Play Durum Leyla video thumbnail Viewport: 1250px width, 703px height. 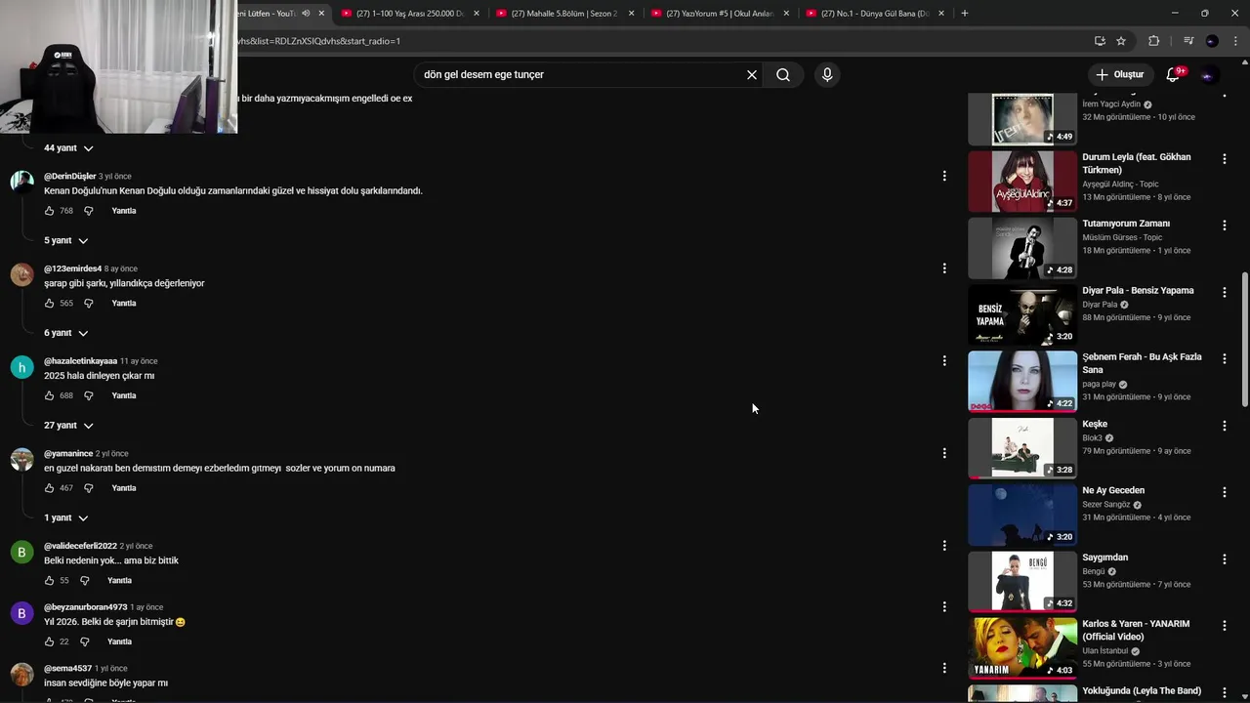coord(1022,182)
